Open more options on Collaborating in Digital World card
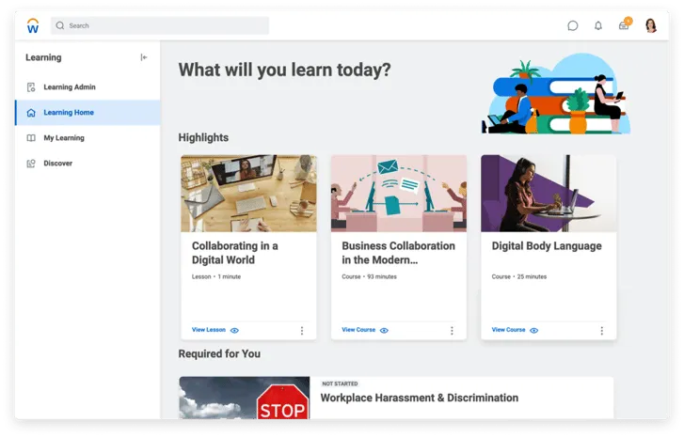 (x=302, y=331)
